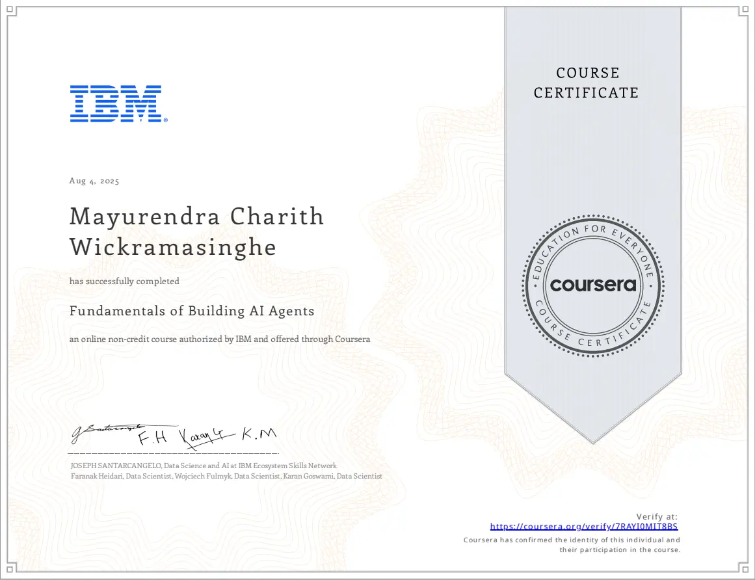Viewport: 755px width, 580px height.
Task: Click the 'Faranak Heidari, Data Scientist' line
Action: [x=226, y=476]
